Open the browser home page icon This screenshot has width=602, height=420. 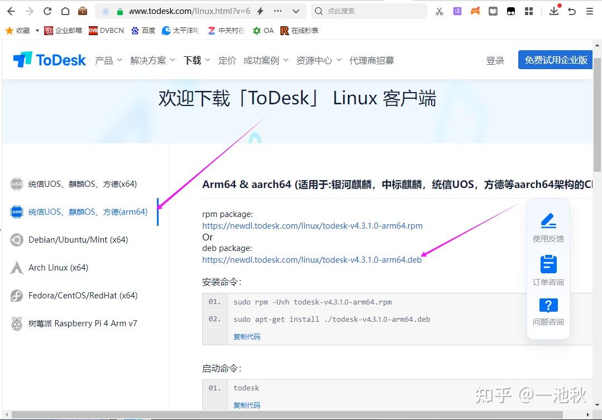coord(65,11)
